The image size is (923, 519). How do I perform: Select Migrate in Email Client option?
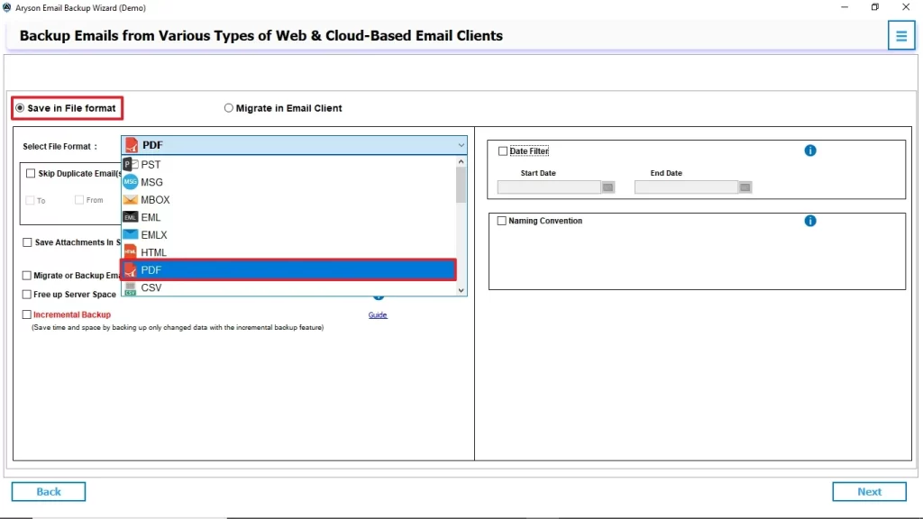(x=282, y=108)
